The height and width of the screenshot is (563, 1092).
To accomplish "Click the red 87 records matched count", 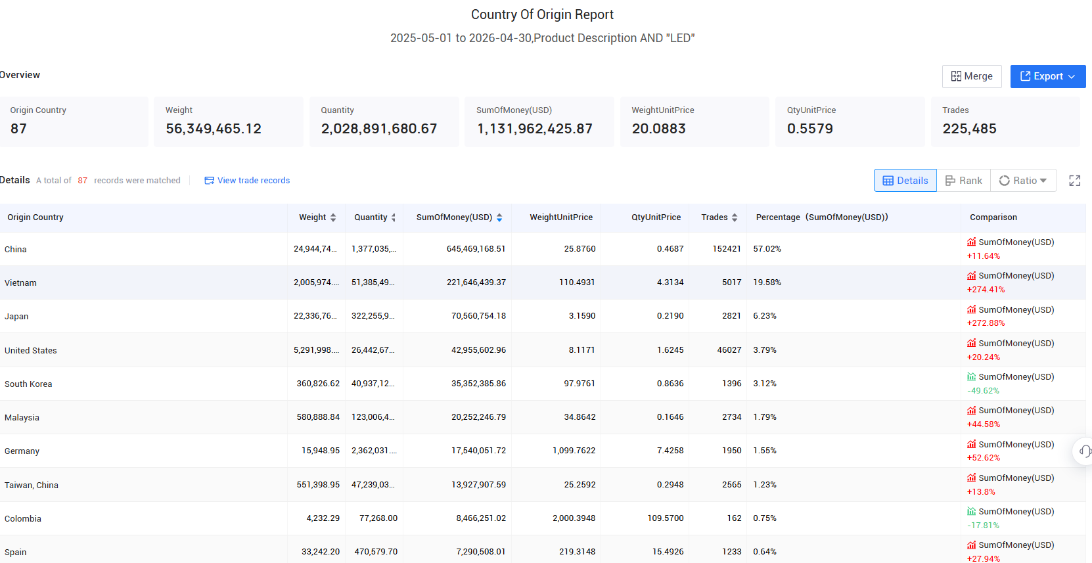I will click(82, 181).
